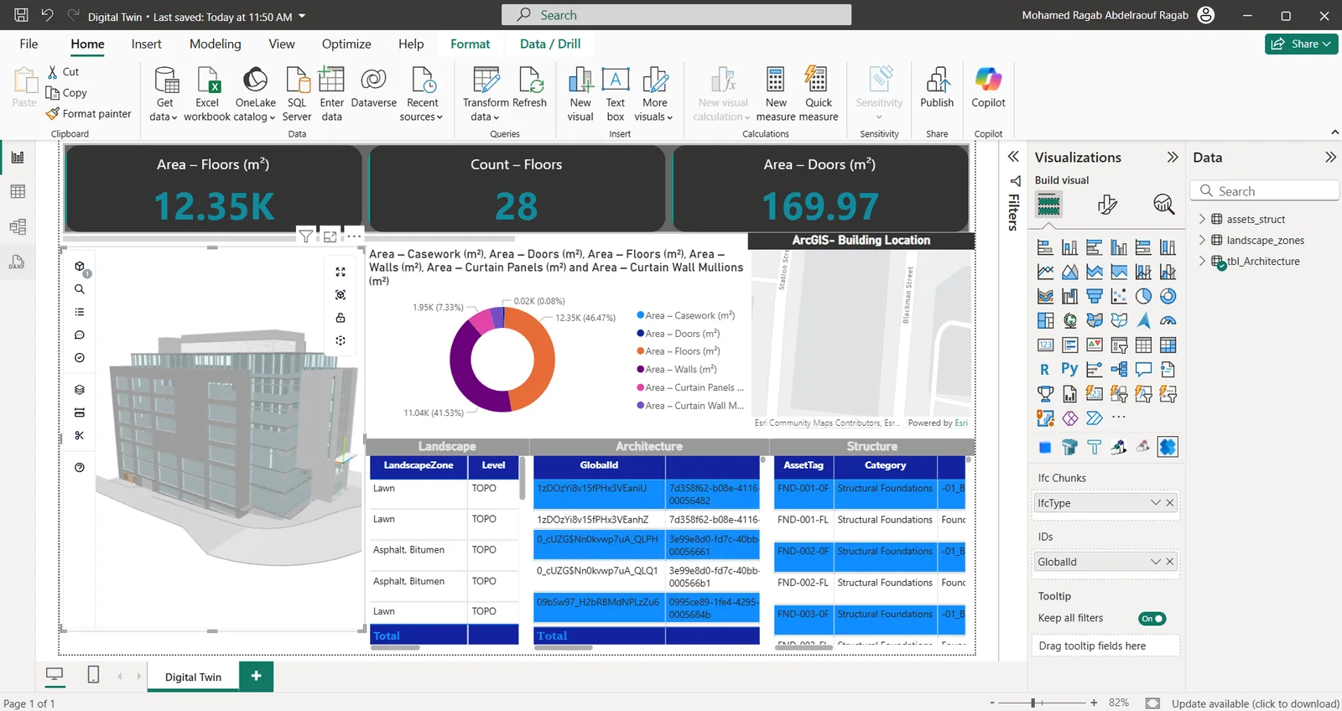Toggle Keep all filters switch

pos(1152,619)
